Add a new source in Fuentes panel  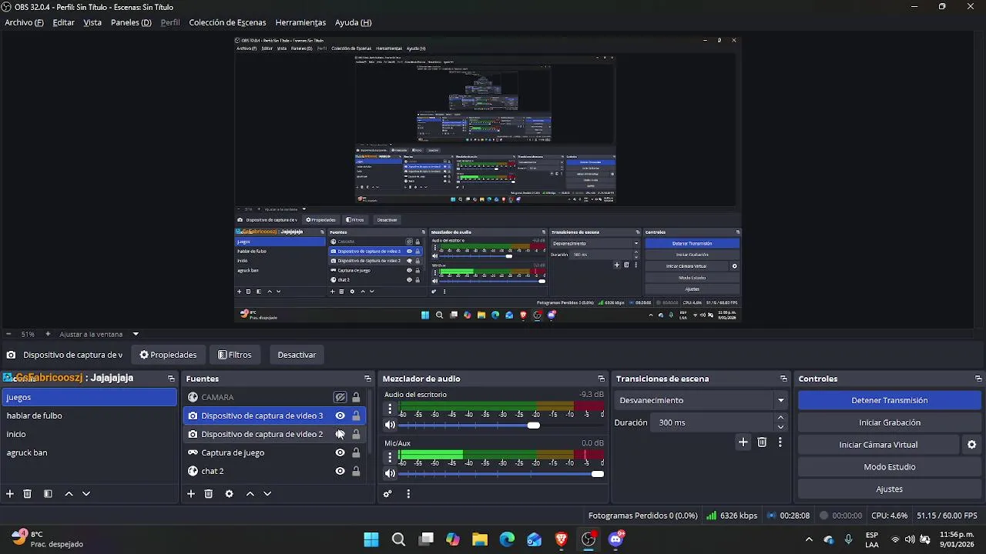click(x=191, y=494)
